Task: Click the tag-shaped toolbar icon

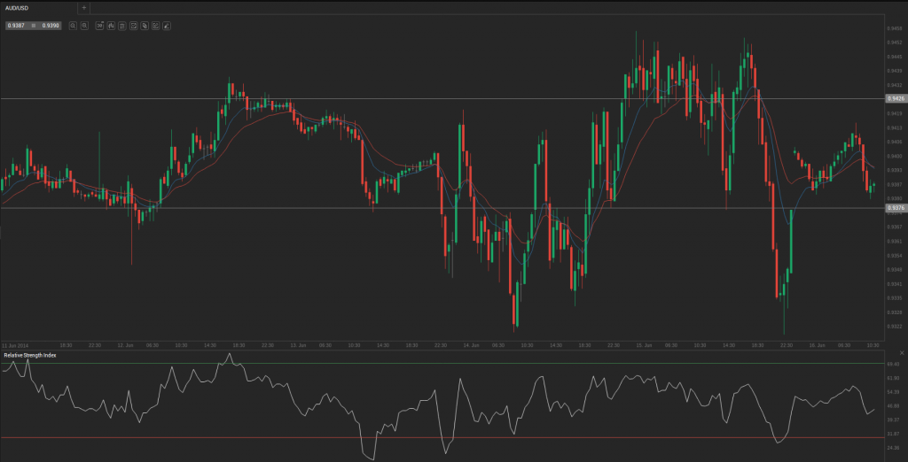Action: (x=144, y=26)
